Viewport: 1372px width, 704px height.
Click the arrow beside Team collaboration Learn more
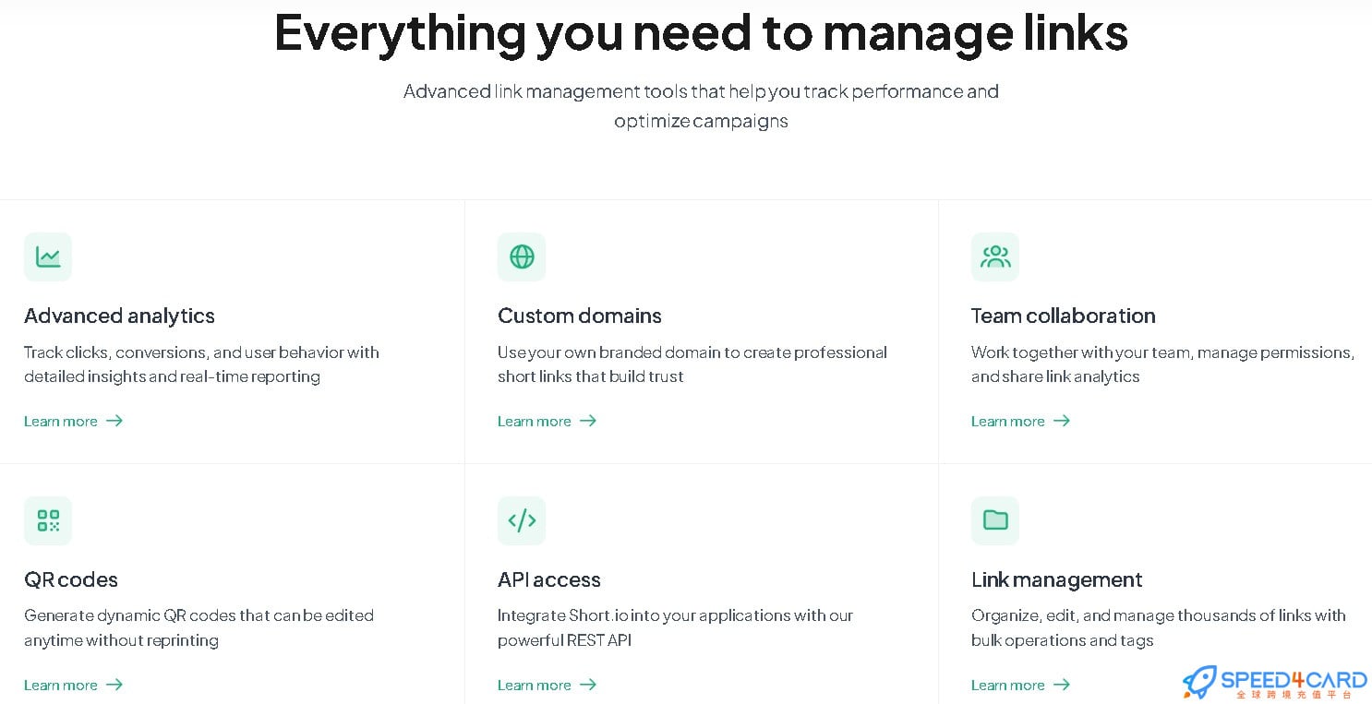tap(1062, 421)
